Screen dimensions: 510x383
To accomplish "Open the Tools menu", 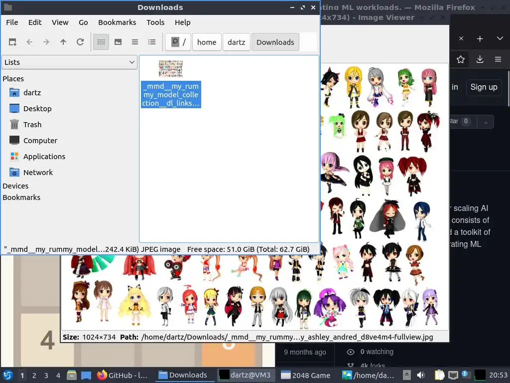I will click(x=155, y=22).
